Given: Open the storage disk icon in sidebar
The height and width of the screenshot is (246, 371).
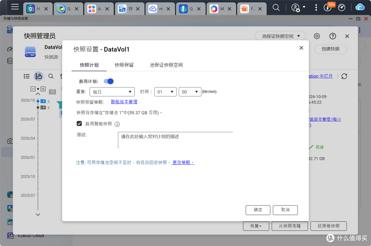Looking at the screenshot, I should (10, 61).
